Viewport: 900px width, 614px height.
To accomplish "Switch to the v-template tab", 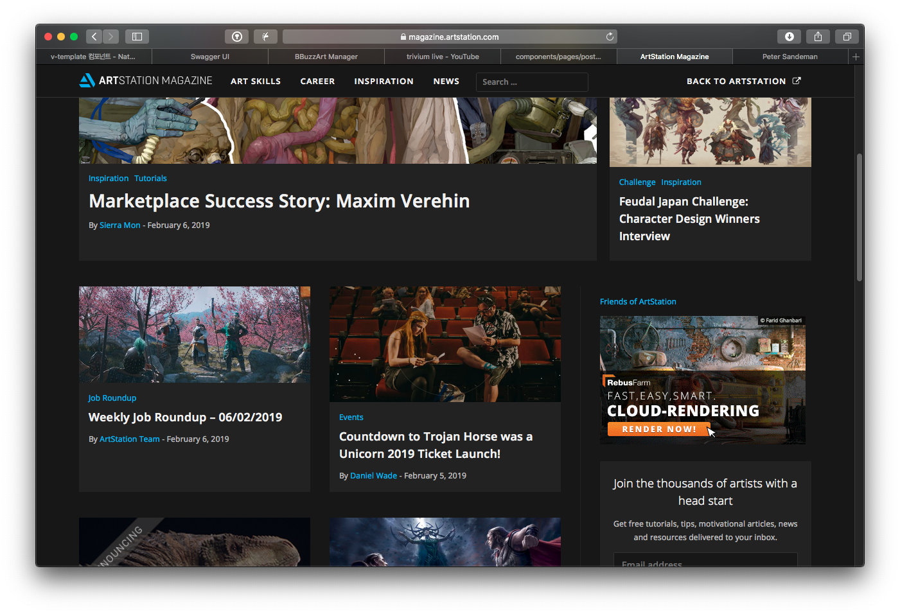I will [93, 57].
